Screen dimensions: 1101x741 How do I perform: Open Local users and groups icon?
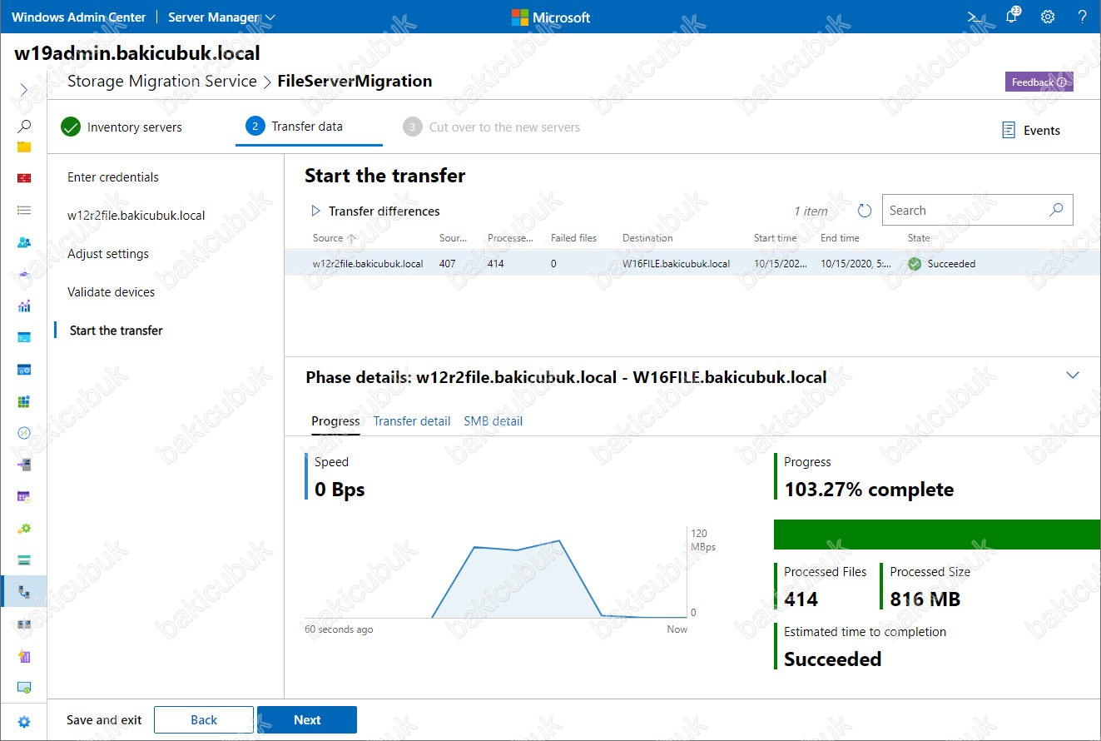24,242
